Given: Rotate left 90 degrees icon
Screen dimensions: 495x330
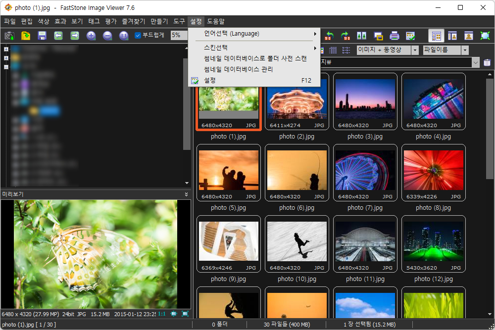Looking at the screenshot, I should [329, 36].
